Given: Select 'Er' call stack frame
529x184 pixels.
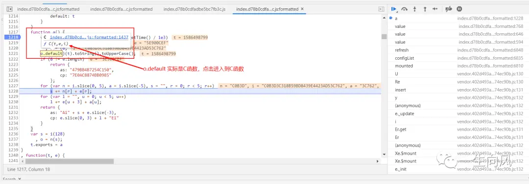Looking at the screenshot, I should coord(458,138).
